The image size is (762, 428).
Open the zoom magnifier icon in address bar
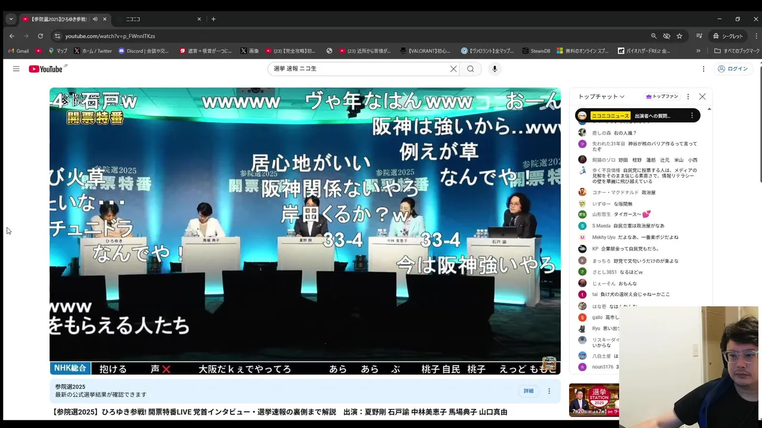[654, 36]
